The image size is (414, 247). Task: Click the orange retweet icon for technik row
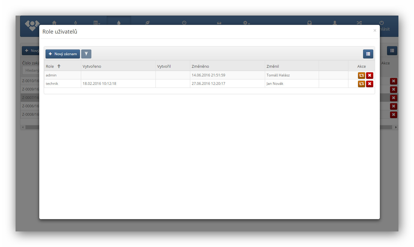[x=361, y=84]
